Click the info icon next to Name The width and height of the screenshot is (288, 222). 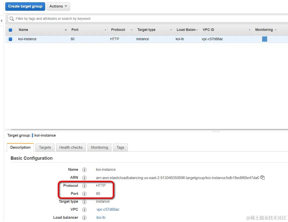[84, 170]
